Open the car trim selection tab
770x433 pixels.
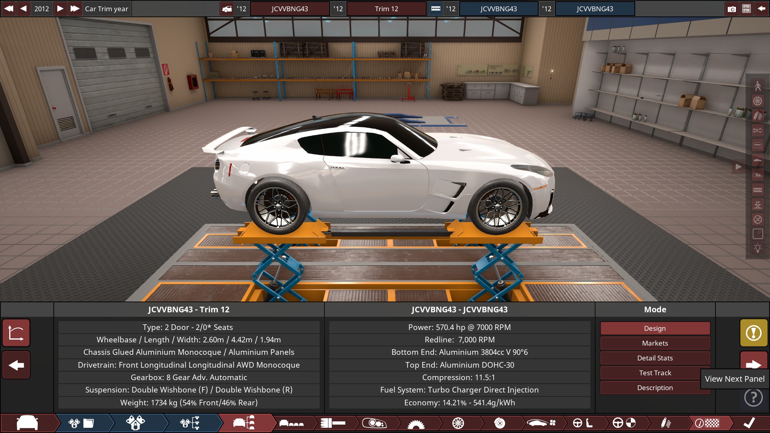[x=245, y=423]
